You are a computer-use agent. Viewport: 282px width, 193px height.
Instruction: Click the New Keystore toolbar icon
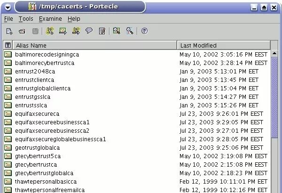[9, 31]
